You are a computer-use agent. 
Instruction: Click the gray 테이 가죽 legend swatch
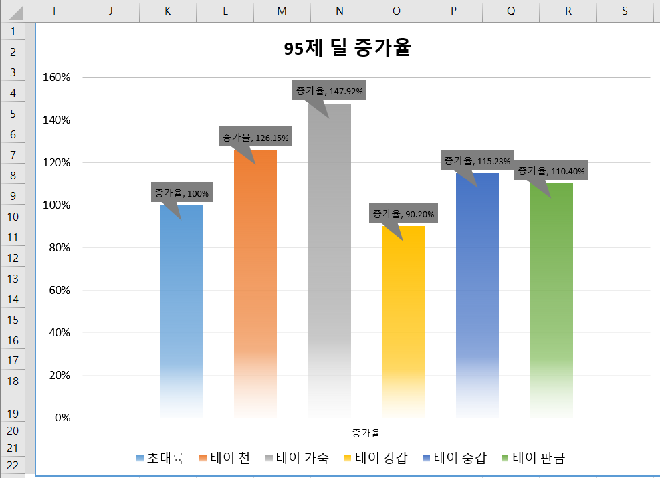(x=269, y=458)
